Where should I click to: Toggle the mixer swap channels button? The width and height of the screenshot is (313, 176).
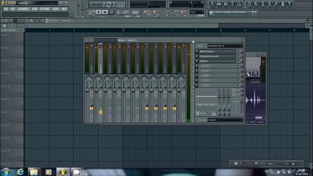234,94
